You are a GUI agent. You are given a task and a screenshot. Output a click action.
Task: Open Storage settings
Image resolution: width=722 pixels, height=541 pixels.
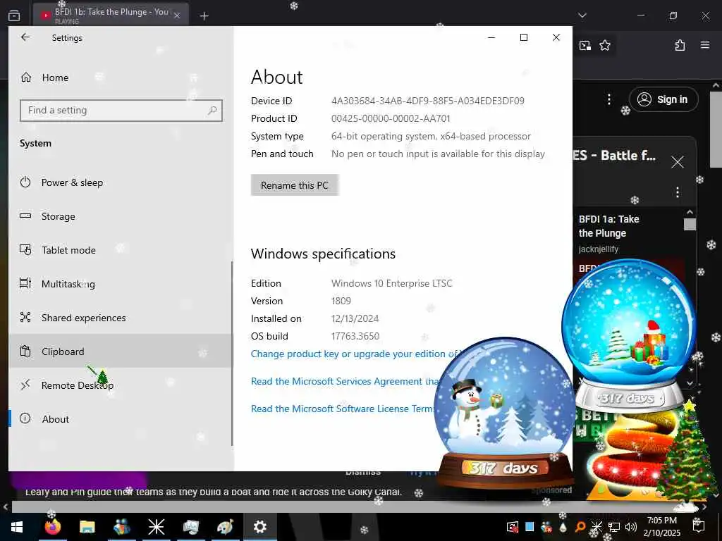click(x=120, y=216)
